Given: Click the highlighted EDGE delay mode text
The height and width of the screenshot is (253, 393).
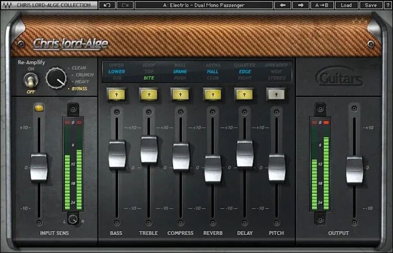Looking at the screenshot, I should coord(245,72).
